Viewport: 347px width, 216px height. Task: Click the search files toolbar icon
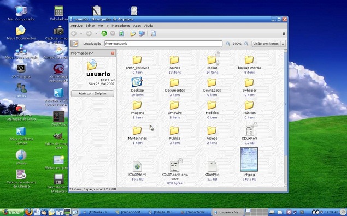(153, 33)
